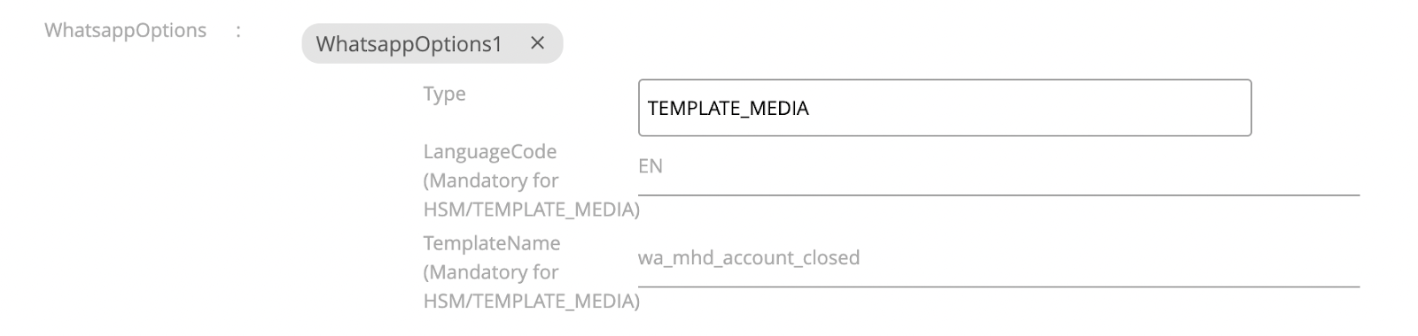Click the mandatory note under TemplateName

coord(531,286)
